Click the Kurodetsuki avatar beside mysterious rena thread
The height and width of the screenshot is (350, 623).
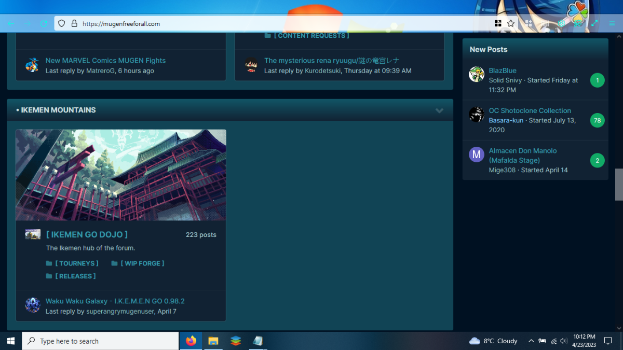click(x=252, y=65)
